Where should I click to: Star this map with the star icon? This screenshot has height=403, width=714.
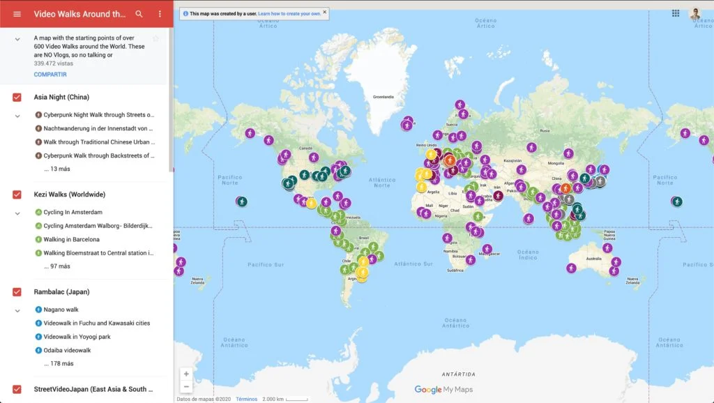click(155, 39)
